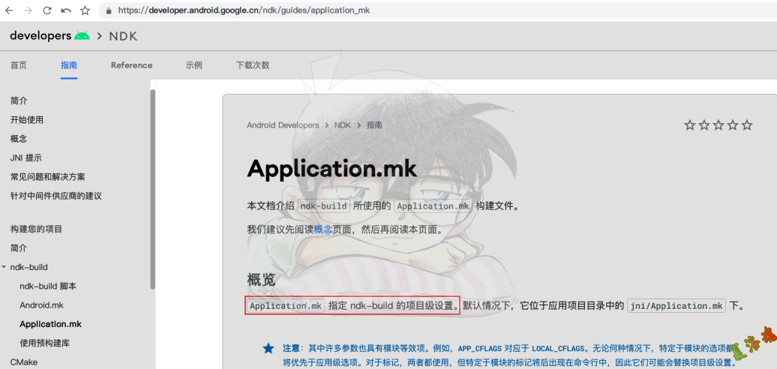Open Android Developers breadcrumb link
Image resolution: width=777 pixels, height=369 pixels.
tap(283, 125)
